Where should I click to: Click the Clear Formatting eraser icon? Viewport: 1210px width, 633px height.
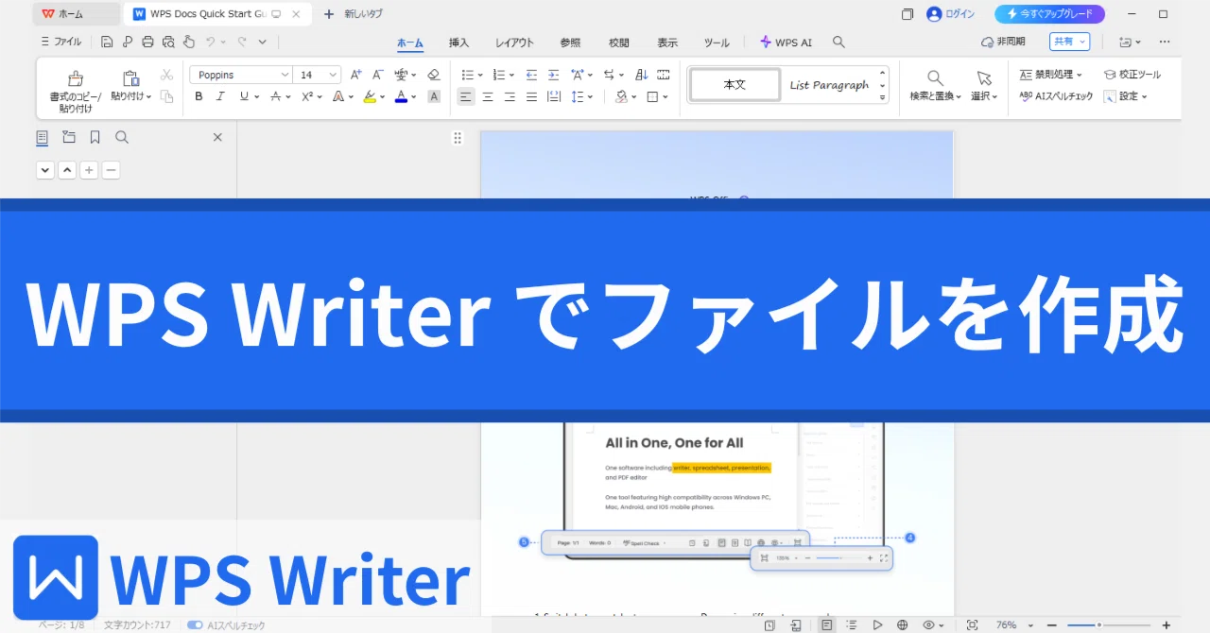[434, 75]
